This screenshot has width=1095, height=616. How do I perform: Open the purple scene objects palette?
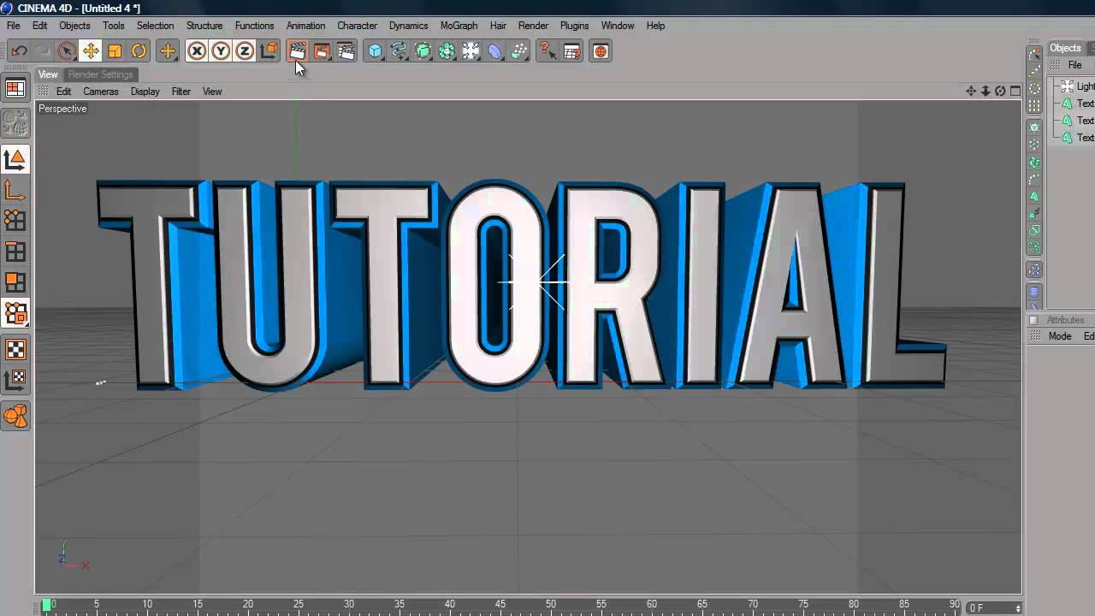[x=494, y=51]
